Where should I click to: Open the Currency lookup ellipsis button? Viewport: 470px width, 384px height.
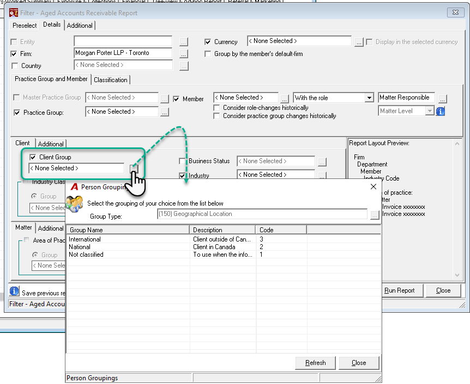pos(359,42)
